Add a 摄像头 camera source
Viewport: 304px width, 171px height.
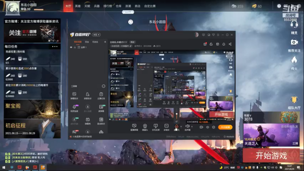point(145,127)
